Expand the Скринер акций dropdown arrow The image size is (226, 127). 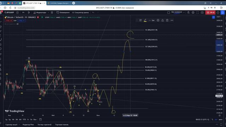[x=19, y=125]
